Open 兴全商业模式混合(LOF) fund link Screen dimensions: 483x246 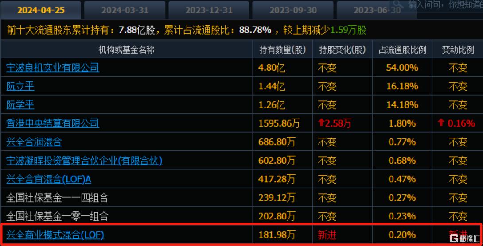55,235
